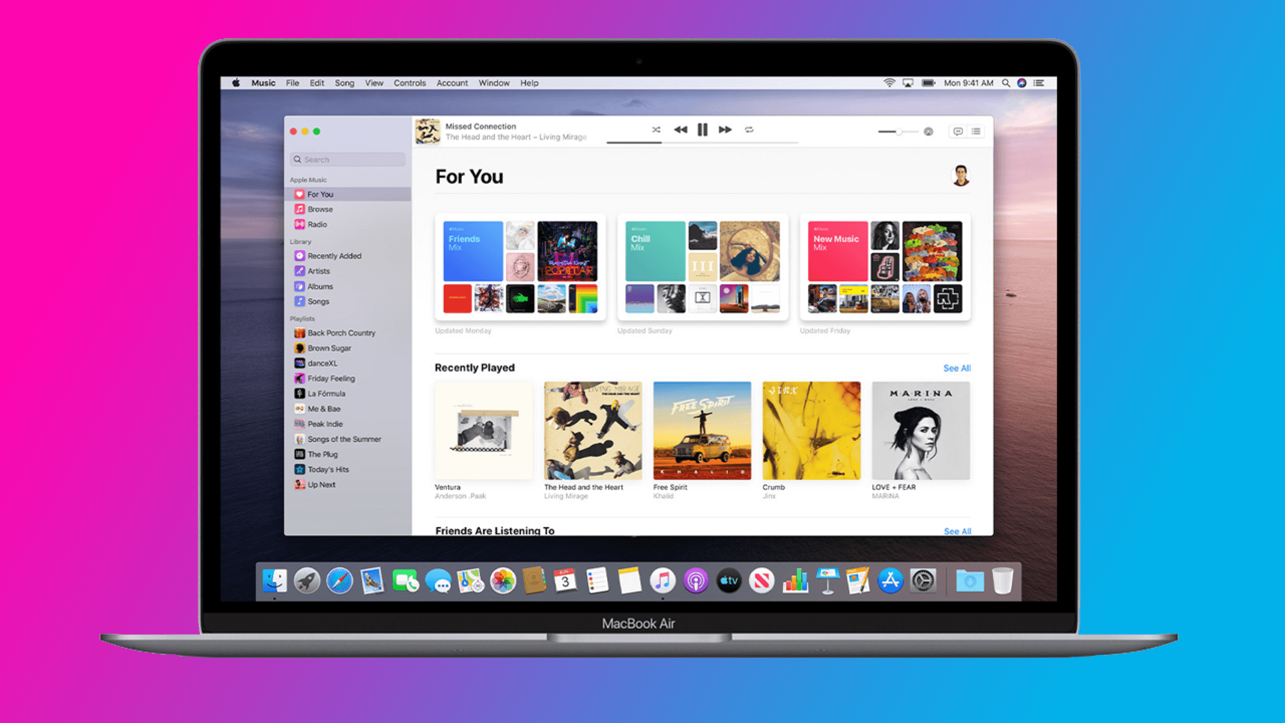
Task: Open the Chill Mix tile
Action: click(x=703, y=267)
